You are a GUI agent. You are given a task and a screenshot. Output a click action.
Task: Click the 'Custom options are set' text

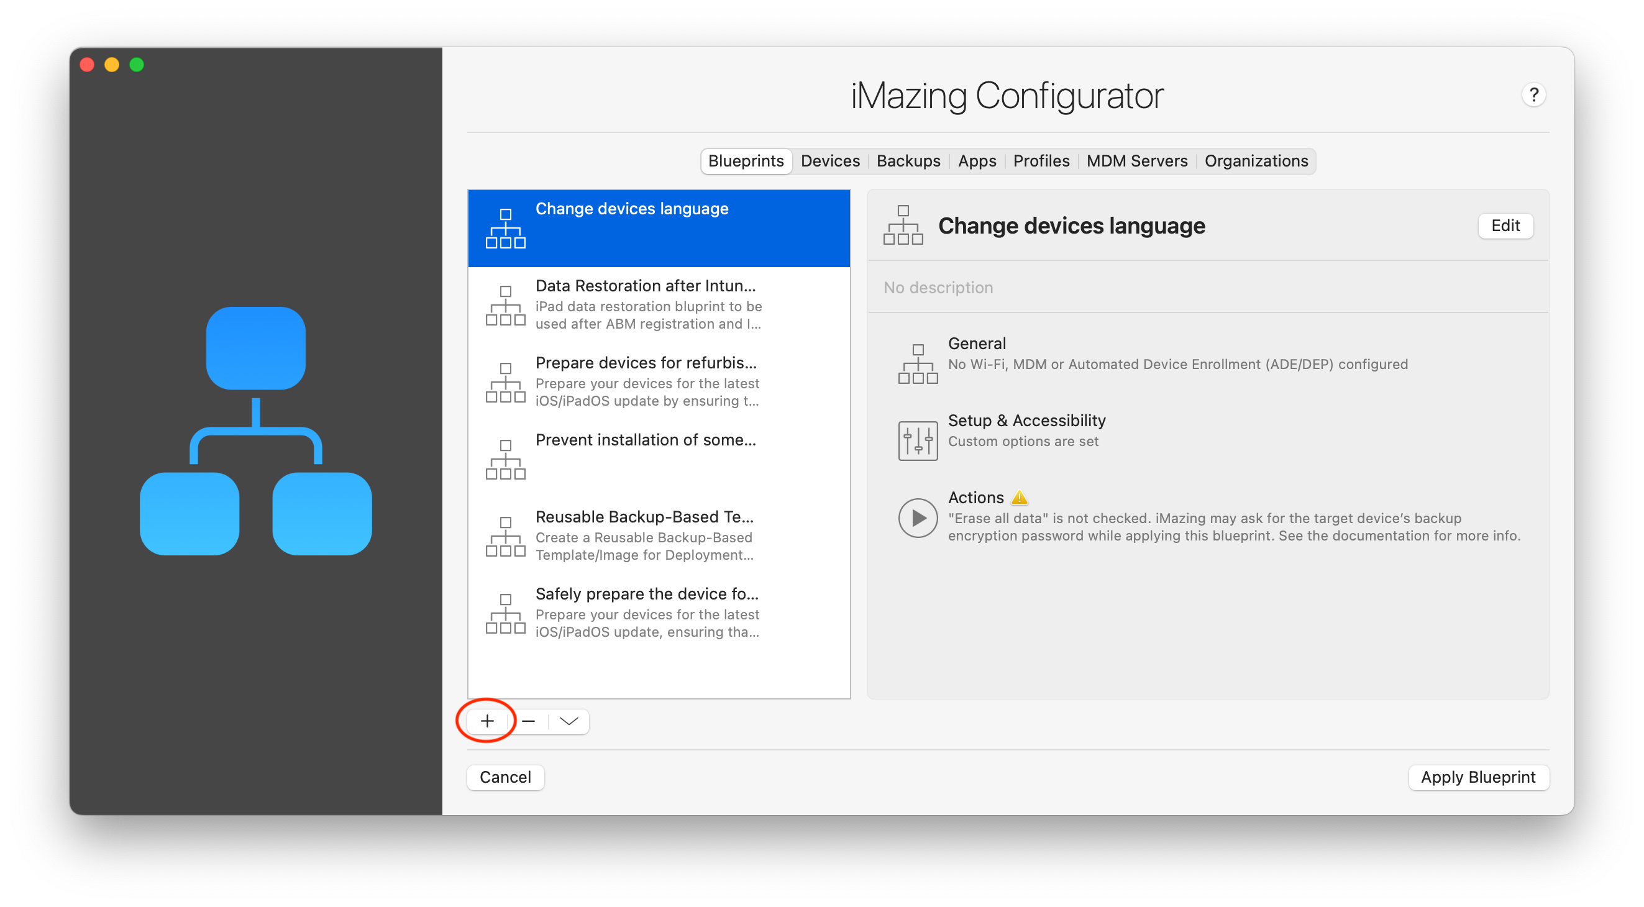[x=1023, y=441]
